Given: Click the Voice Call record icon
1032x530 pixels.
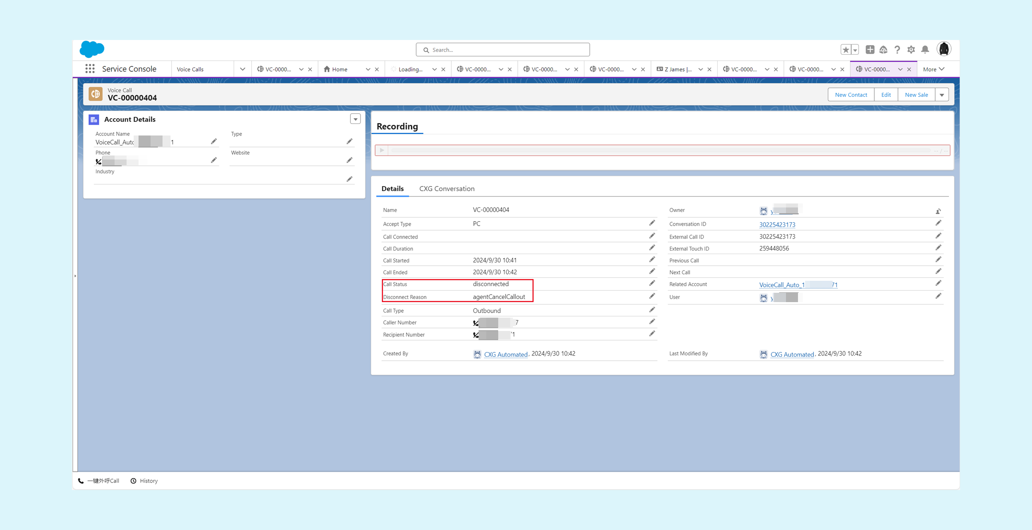Looking at the screenshot, I should point(95,94).
